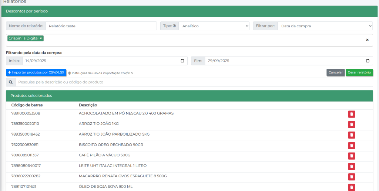Screen dimensions: 379x191
Task: Open calendar picker in Início date field
Action: pos(182,61)
